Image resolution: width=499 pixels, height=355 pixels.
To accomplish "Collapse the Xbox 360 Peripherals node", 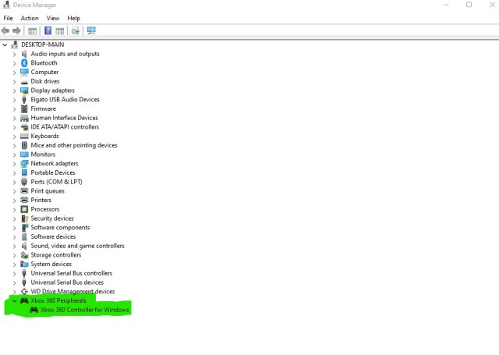I will 14,300.
